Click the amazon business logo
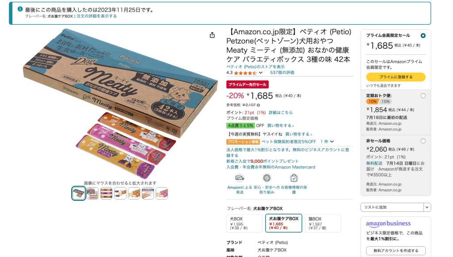Screen dimensions: 453x257 tap(388, 224)
